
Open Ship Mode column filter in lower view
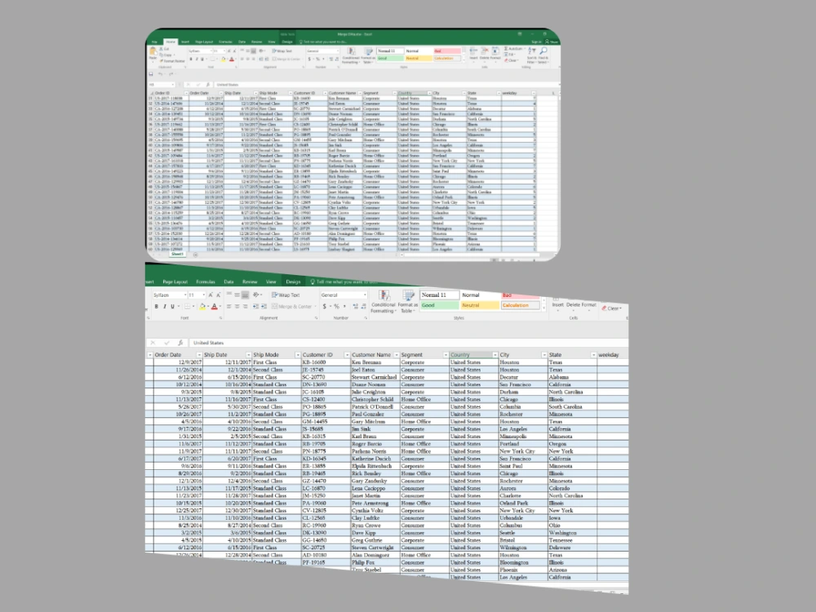[297, 355]
